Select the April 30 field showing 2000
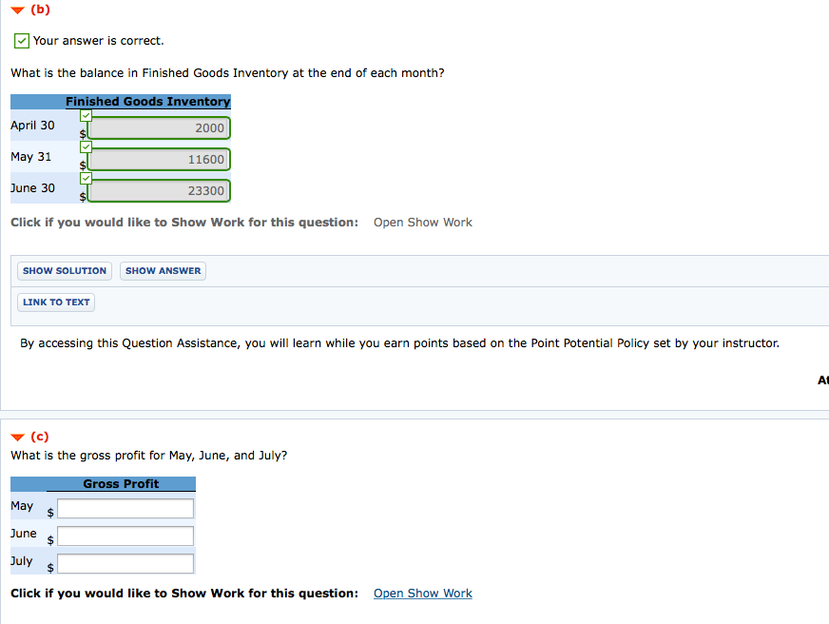829x624 pixels. click(x=159, y=127)
